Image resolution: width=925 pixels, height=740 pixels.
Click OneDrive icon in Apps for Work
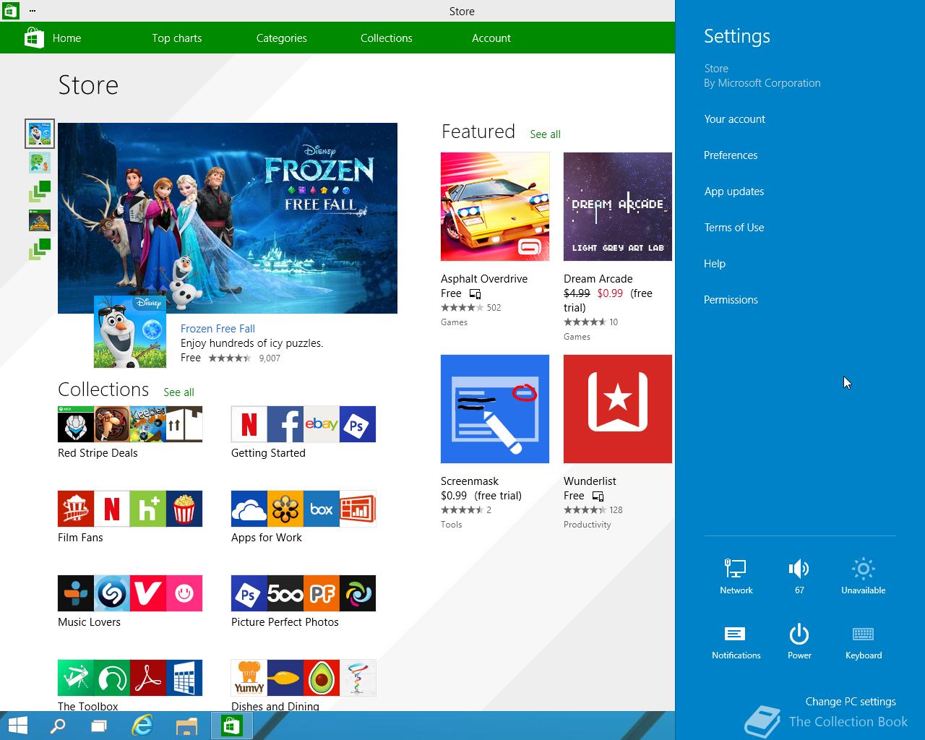pyautogui.click(x=249, y=509)
